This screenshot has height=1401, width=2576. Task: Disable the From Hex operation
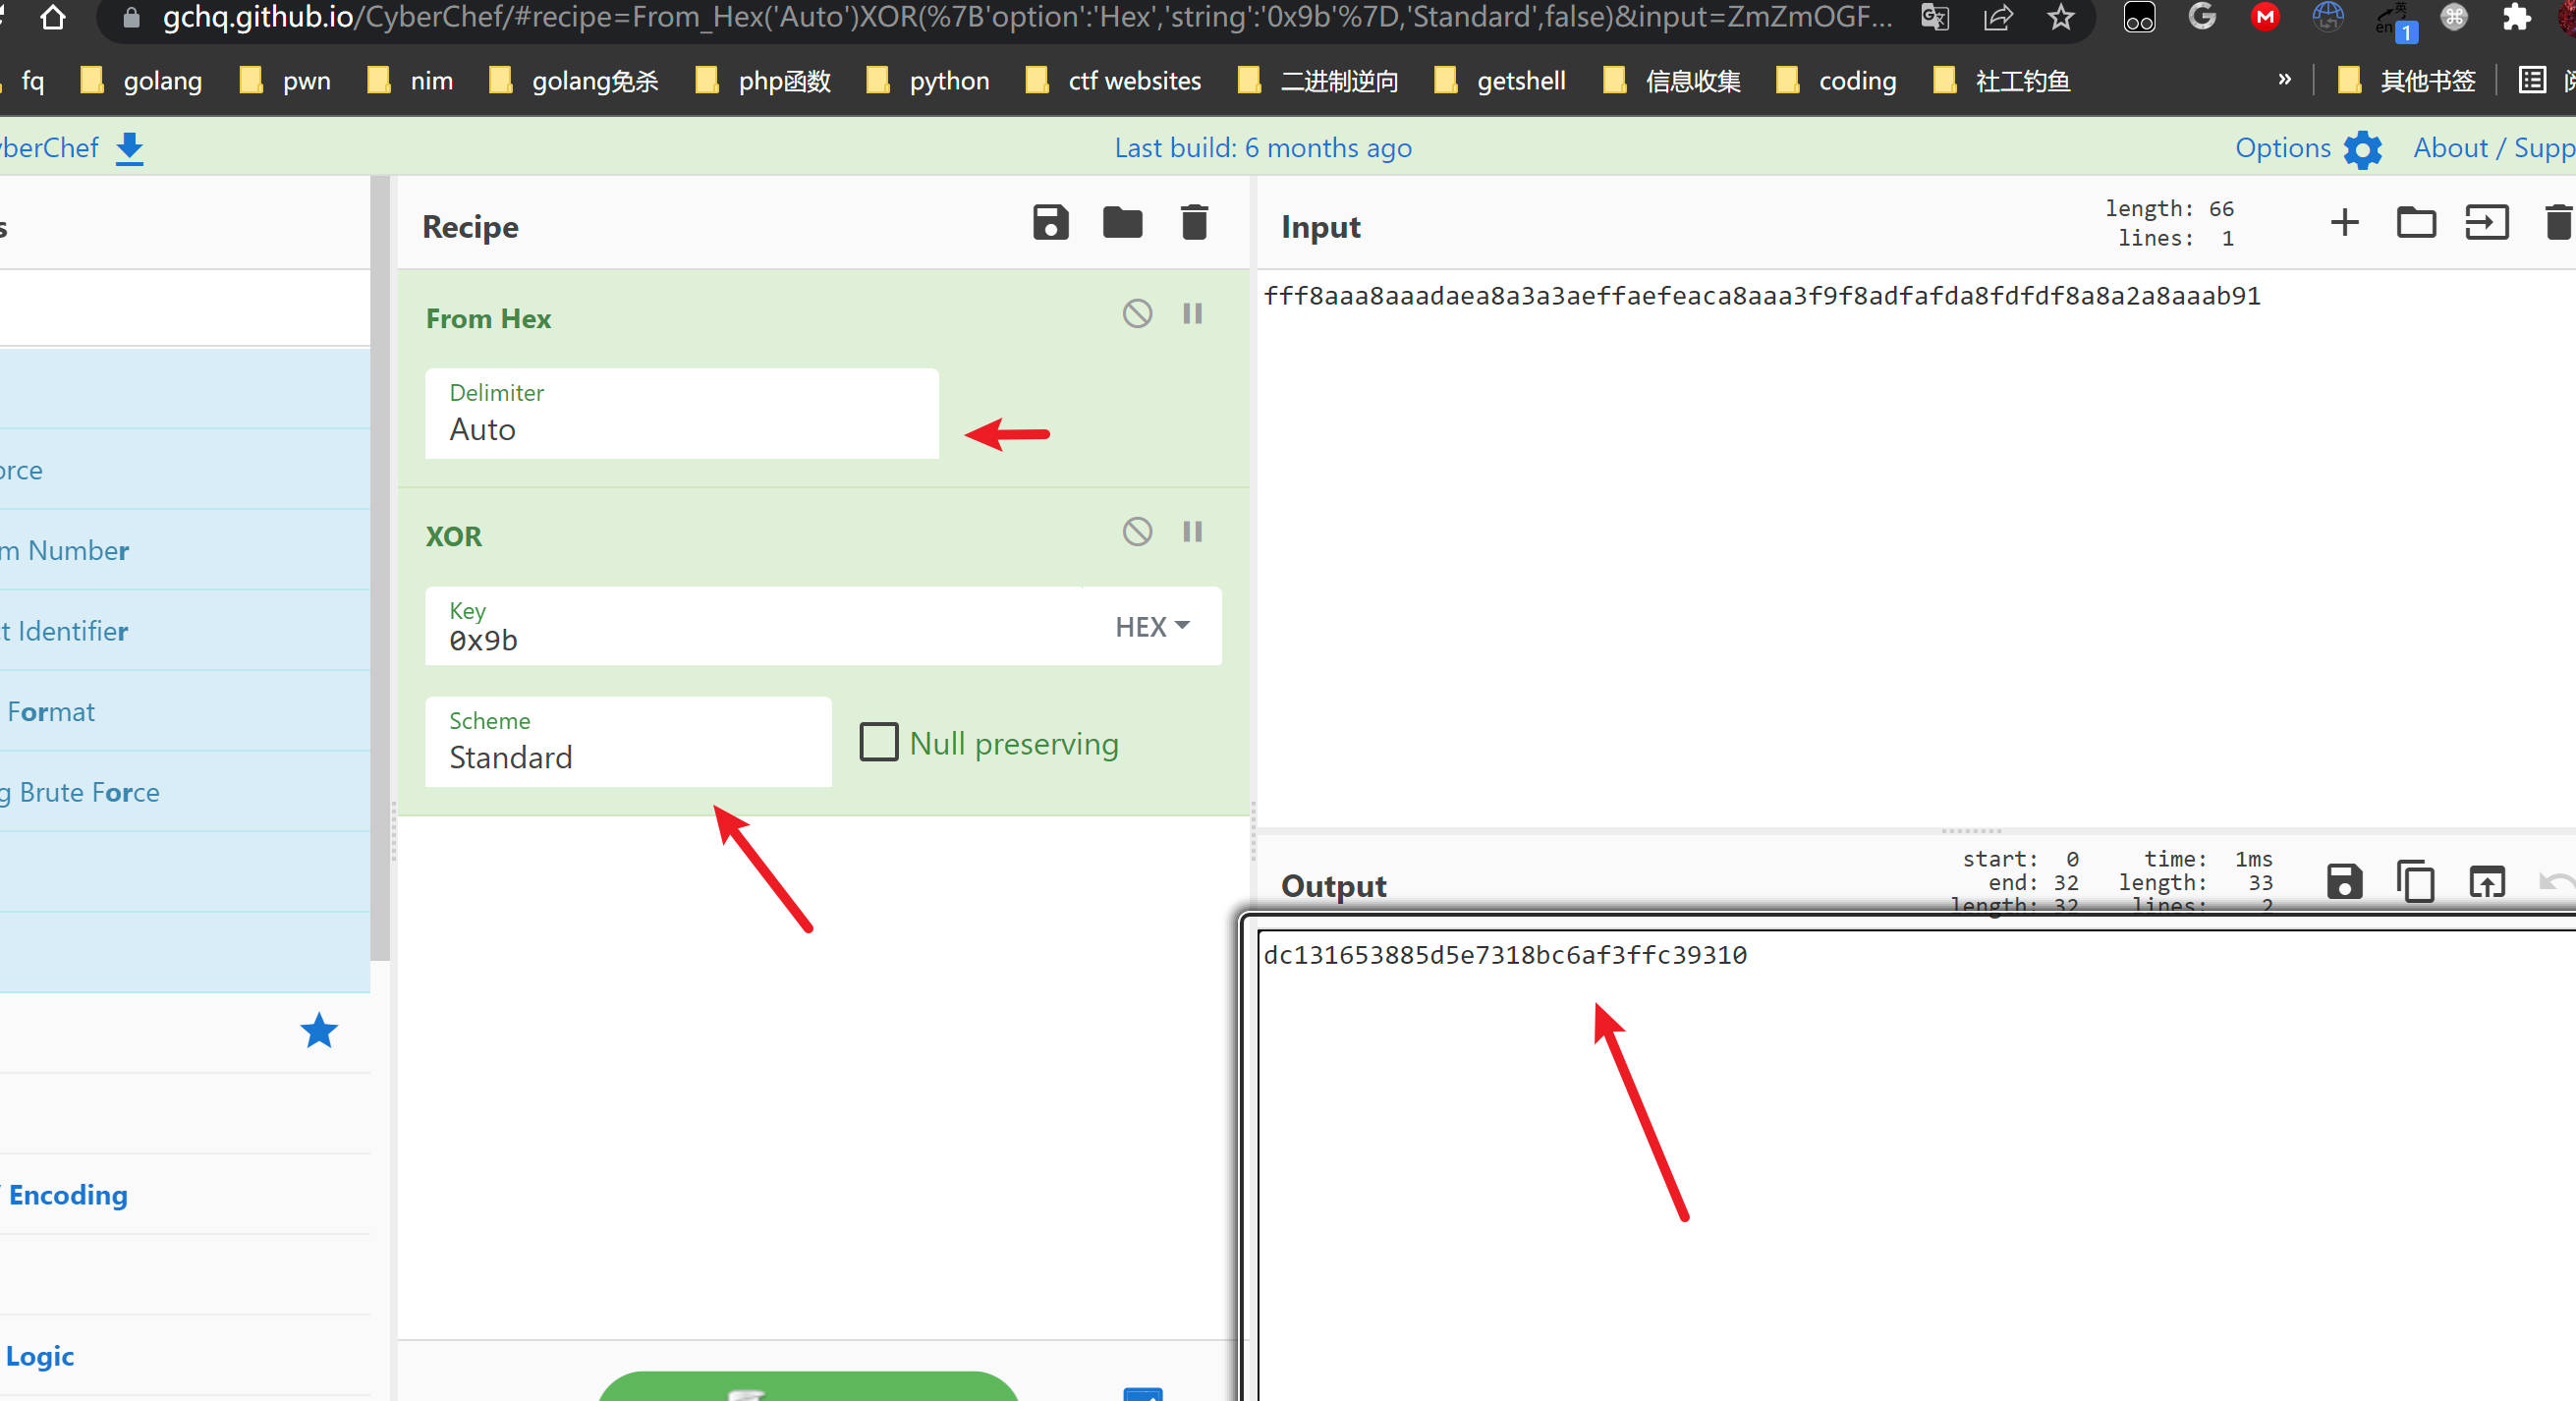click(1137, 314)
